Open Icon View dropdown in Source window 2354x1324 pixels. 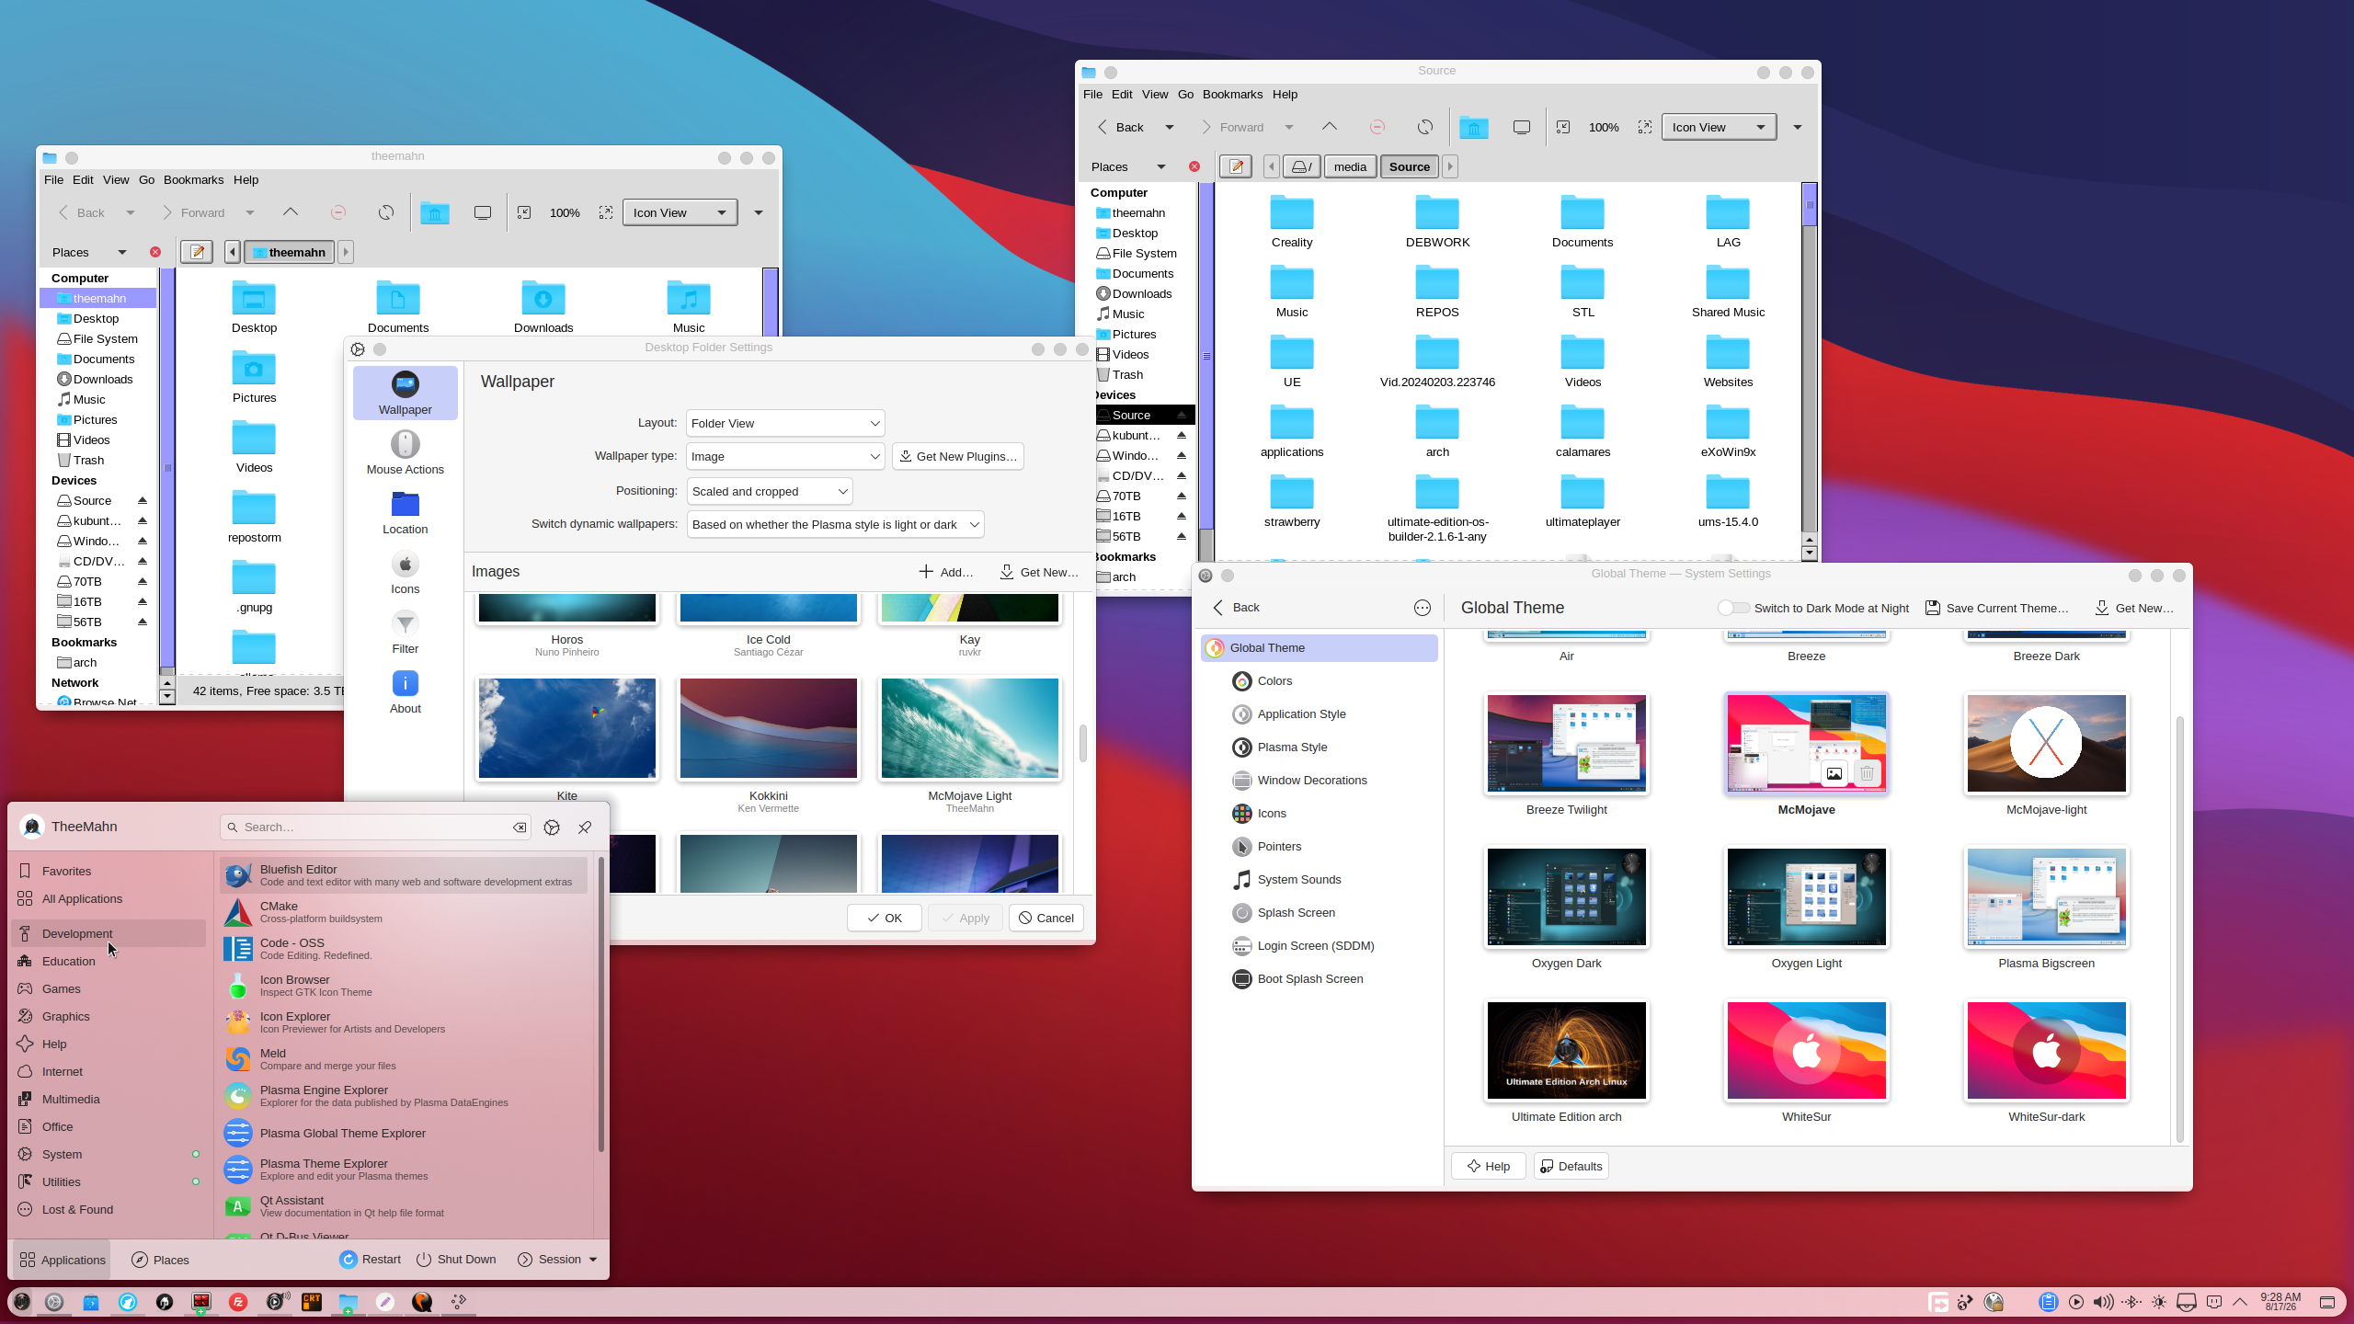pos(1719,127)
